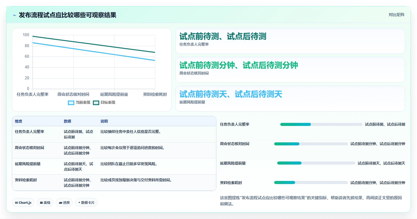This screenshot has height=219, width=417.
Task: Select the 进度 tag chip
Action: [64, 203]
